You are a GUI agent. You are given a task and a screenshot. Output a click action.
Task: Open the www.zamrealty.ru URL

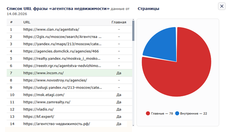(47, 102)
